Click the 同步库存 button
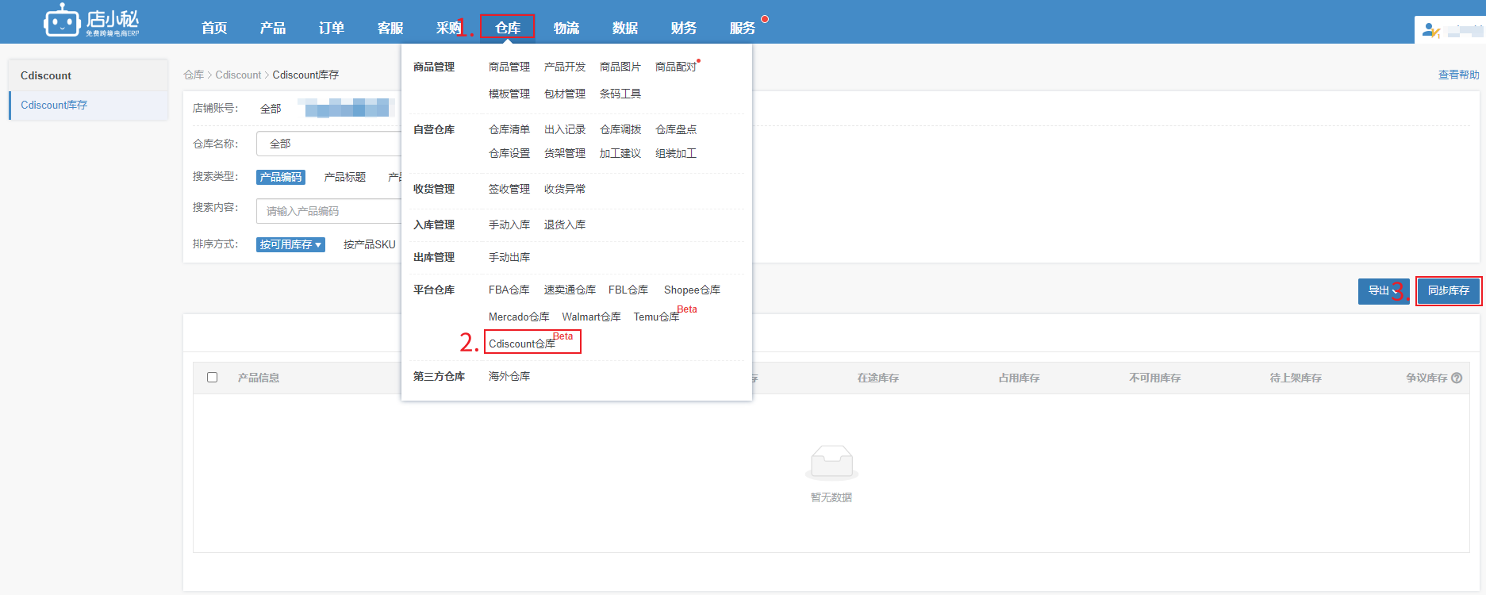This screenshot has width=1486, height=595. click(x=1449, y=291)
